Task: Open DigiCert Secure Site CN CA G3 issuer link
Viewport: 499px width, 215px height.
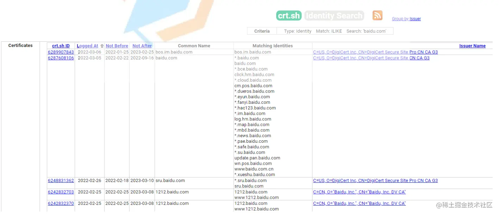Action: click(371, 58)
